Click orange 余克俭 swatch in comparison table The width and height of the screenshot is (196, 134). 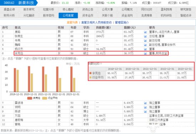[x=91, y=73]
